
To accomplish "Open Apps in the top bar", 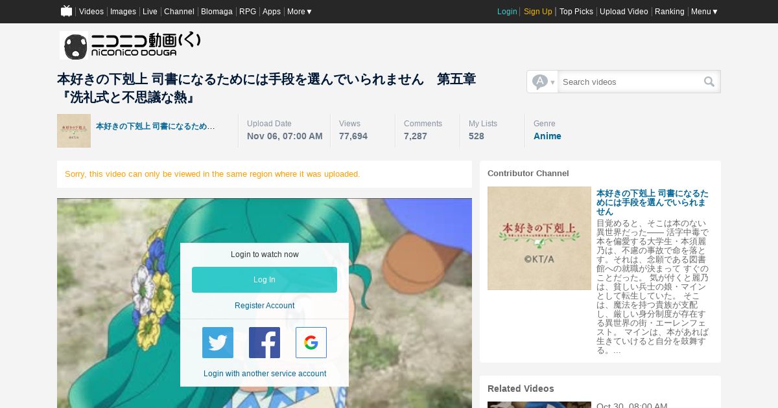I will [272, 12].
